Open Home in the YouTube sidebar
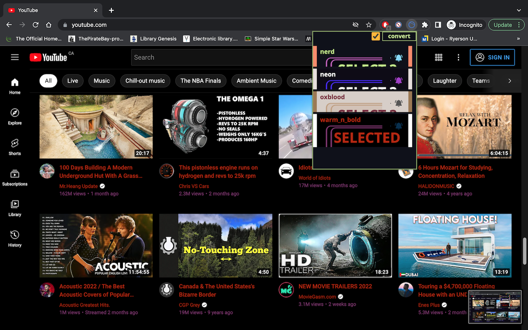 tap(15, 86)
